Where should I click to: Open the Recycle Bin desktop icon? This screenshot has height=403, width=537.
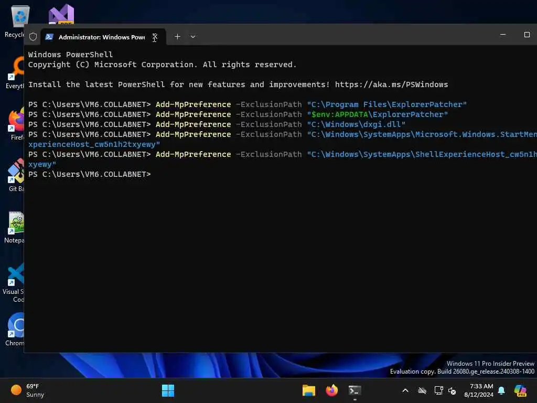15,21
